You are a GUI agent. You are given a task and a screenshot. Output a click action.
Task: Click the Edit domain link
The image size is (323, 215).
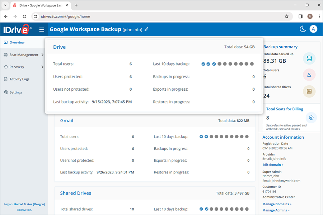tap(273, 165)
